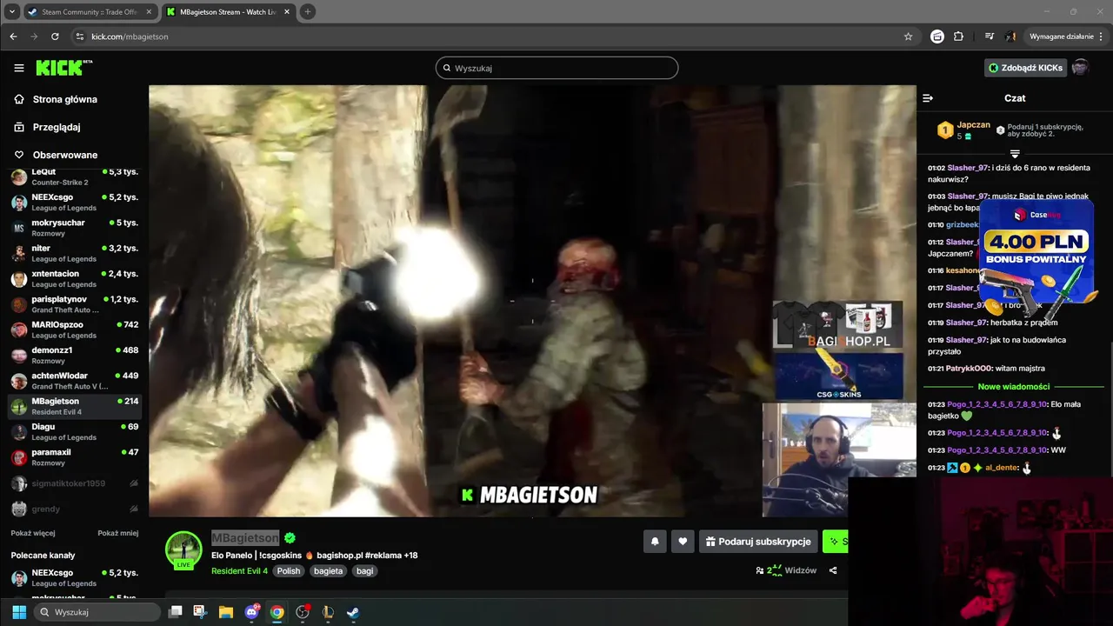Click the Windows taskbar search box
The height and width of the screenshot is (626, 1113).
pyautogui.click(x=98, y=612)
